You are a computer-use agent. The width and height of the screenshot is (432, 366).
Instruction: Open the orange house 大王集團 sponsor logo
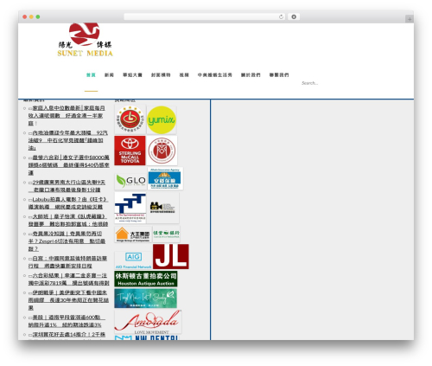[133, 234]
